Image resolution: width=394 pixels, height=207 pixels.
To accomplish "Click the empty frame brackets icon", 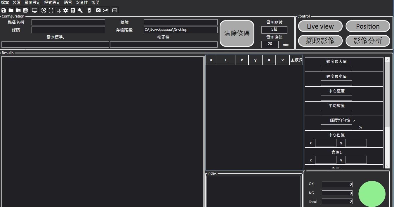I will coord(51,10).
